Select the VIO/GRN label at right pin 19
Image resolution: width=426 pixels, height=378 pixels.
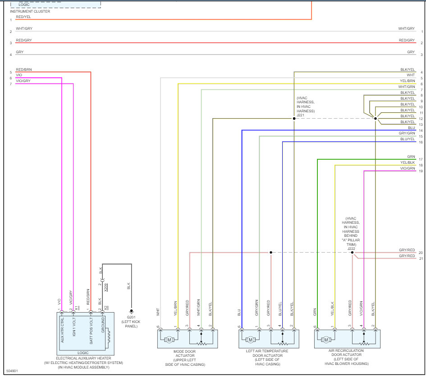408,168
